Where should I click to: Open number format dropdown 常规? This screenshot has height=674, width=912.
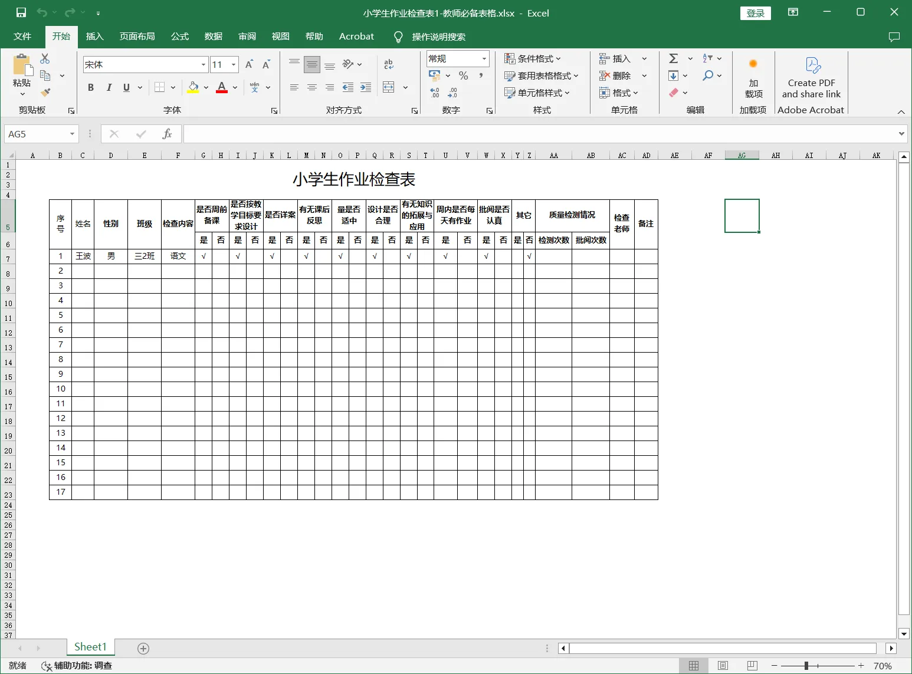click(x=484, y=58)
